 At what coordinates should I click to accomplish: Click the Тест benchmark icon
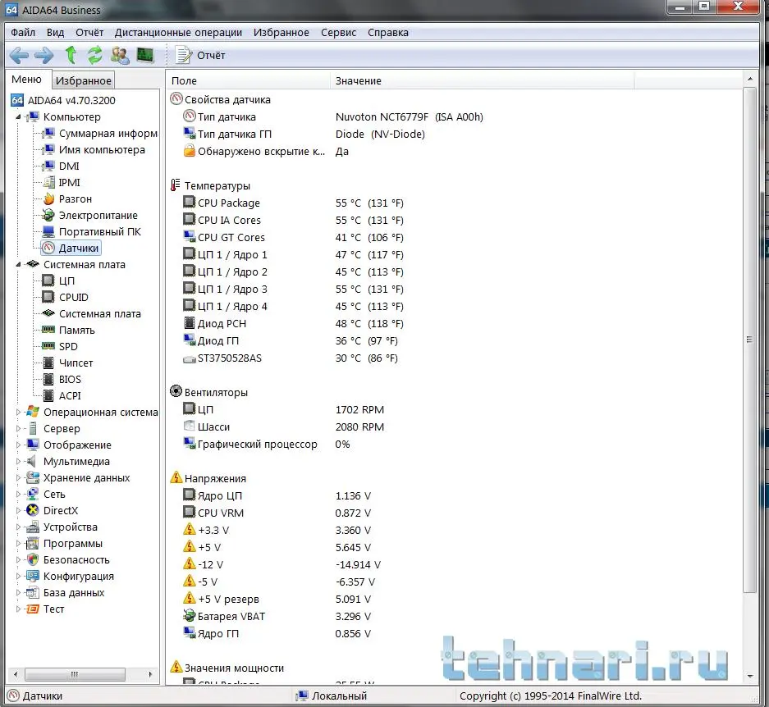click(32, 609)
